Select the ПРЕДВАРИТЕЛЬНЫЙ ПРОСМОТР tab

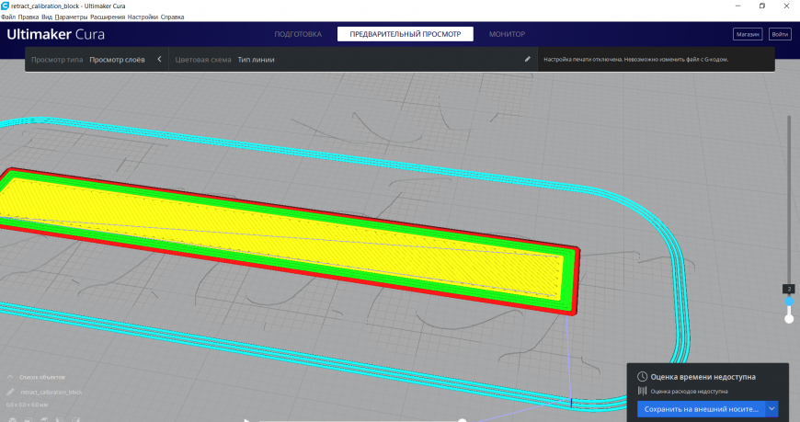point(406,34)
